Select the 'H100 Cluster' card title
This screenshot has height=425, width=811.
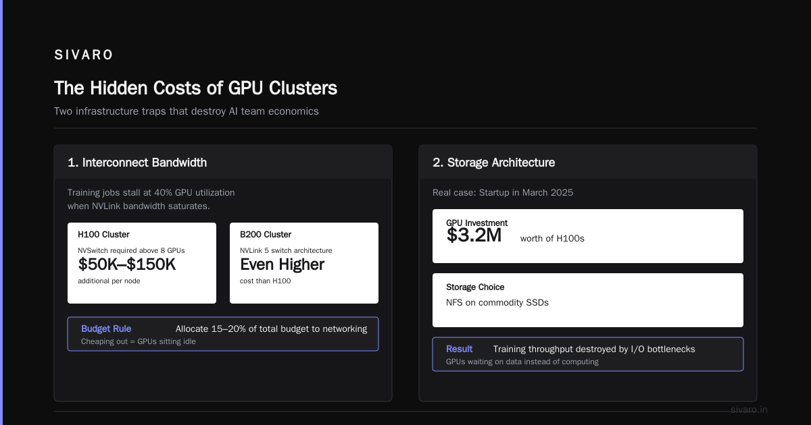pos(103,235)
